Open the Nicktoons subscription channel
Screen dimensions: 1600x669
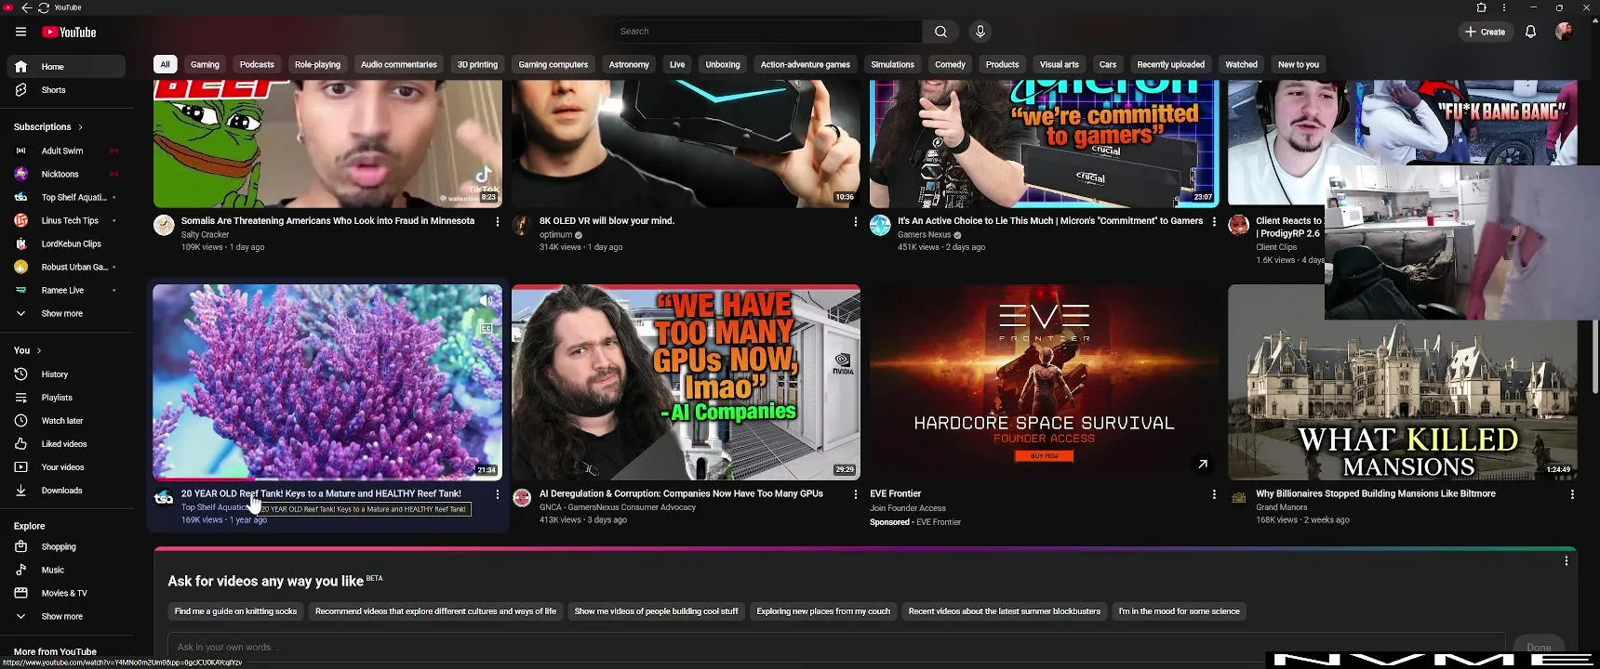pyautogui.click(x=66, y=174)
